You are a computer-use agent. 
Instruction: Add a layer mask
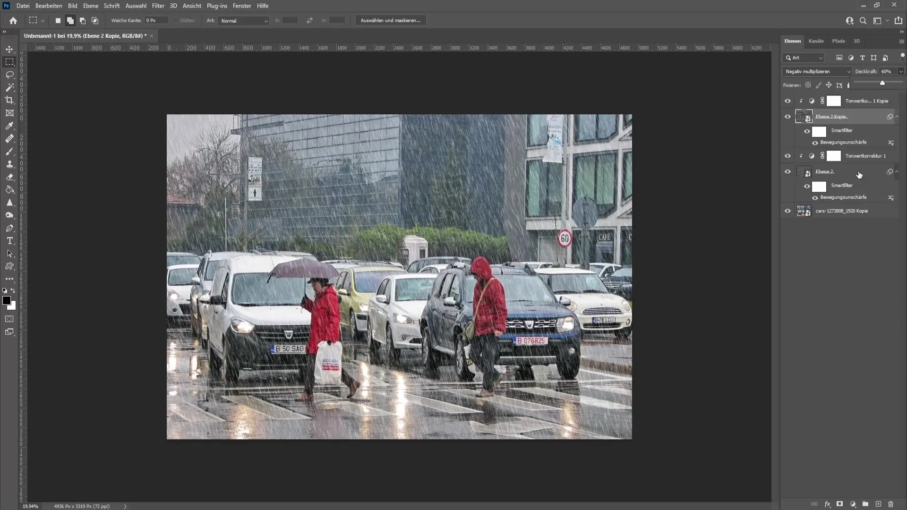coord(839,504)
